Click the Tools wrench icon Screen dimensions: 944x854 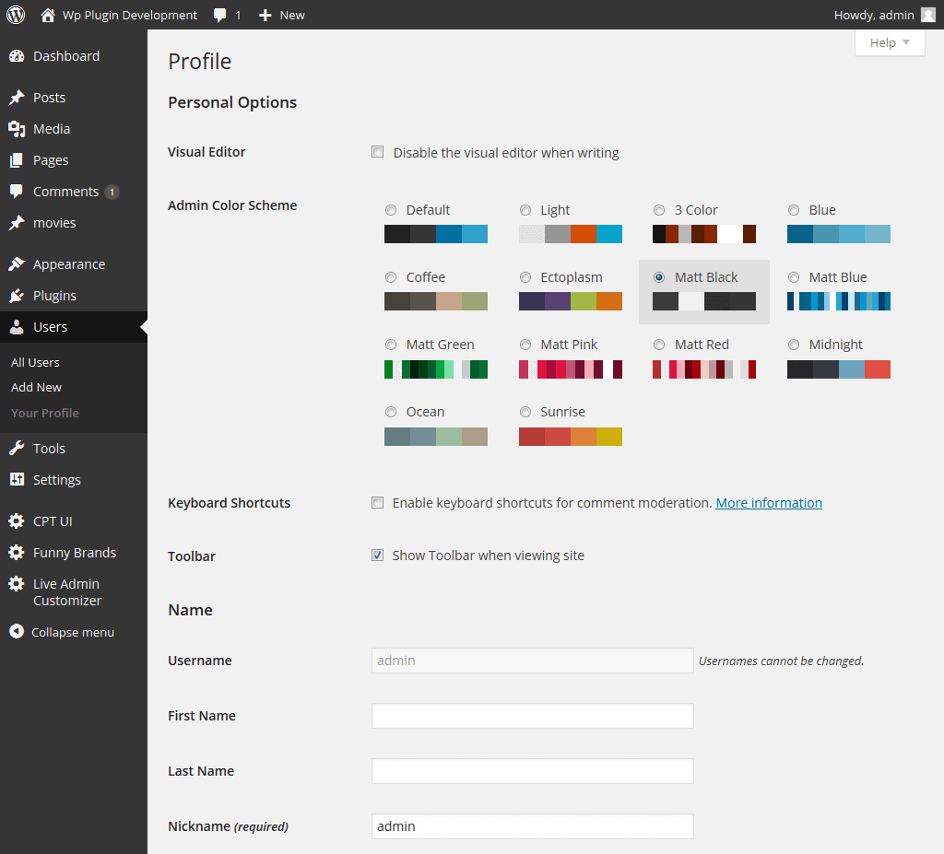coord(17,449)
